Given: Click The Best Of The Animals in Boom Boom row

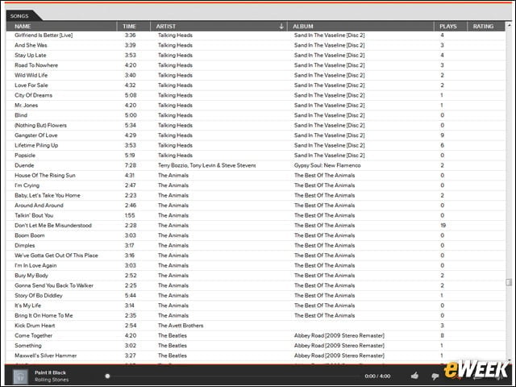Looking at the screenshot, I should tap(324, 235).
